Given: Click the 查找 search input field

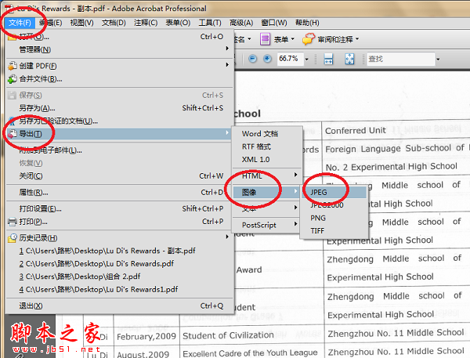Looking at the screenshot, I should click(401, 59).
